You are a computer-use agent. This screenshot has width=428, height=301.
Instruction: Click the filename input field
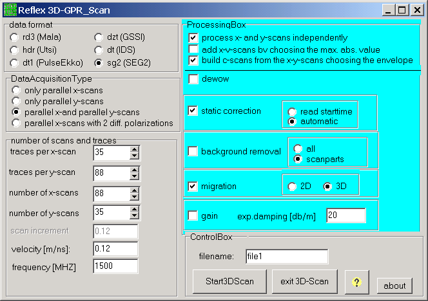click(286, 257)
